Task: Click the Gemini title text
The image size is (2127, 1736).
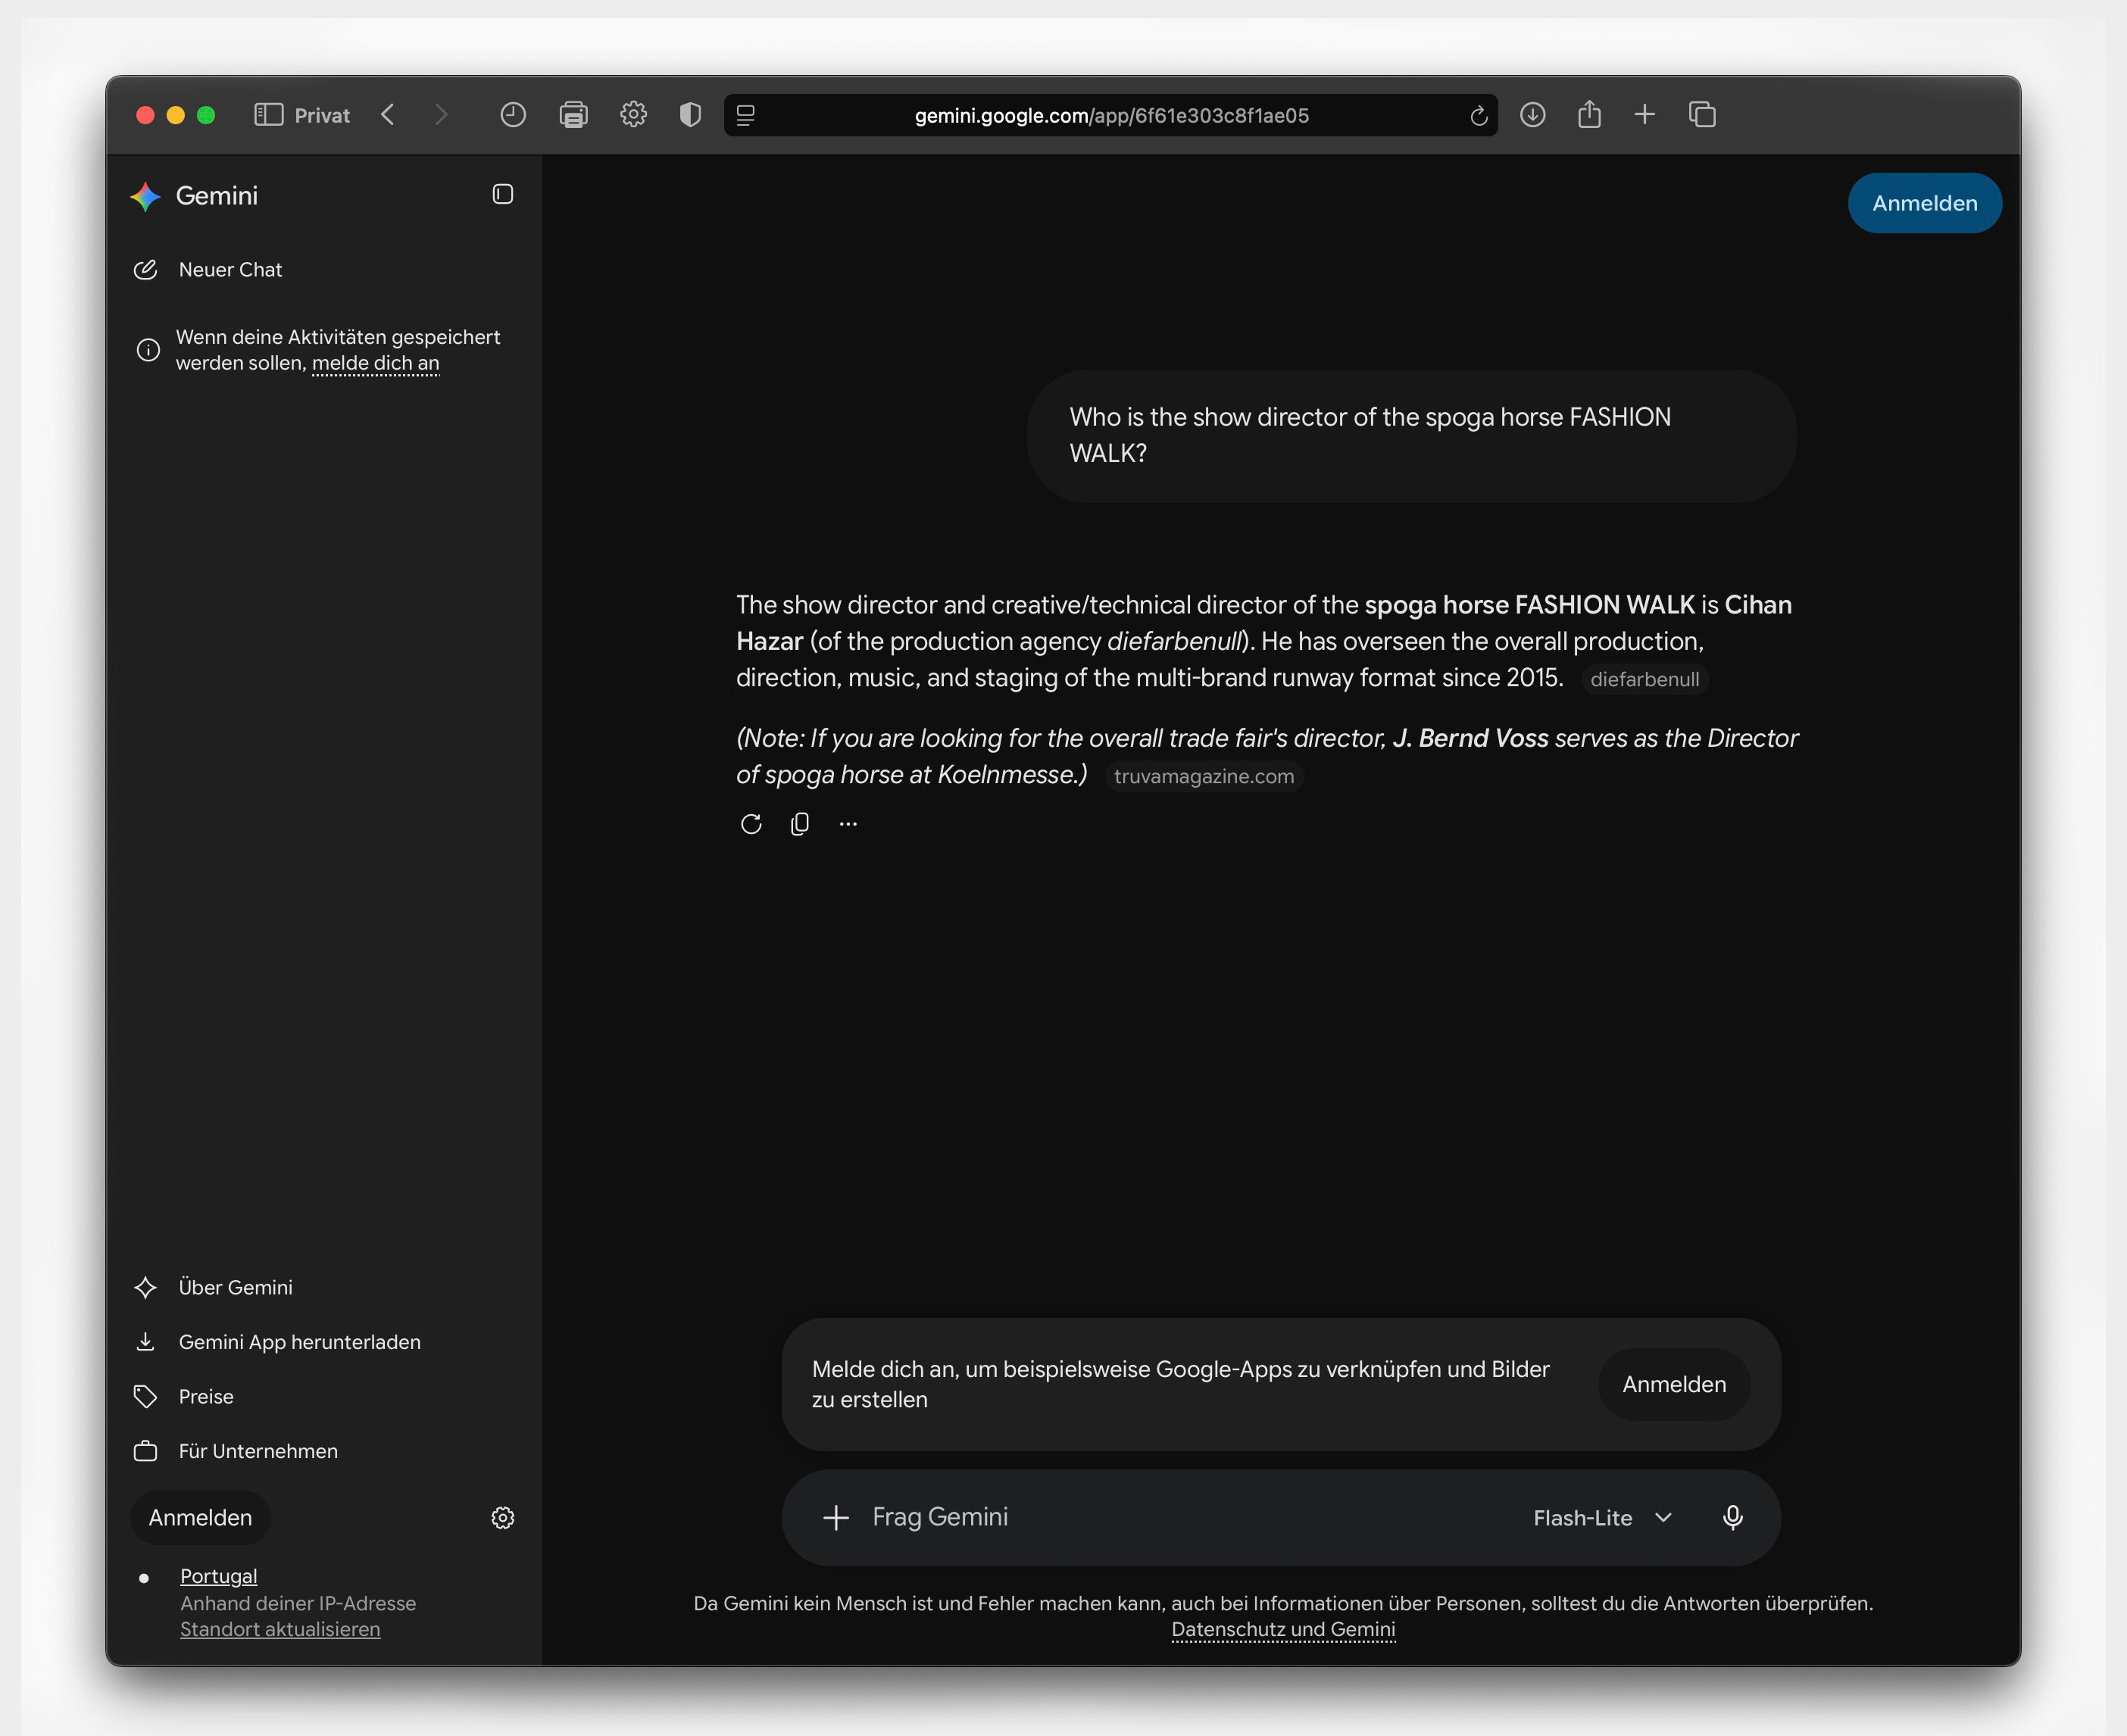Action: 217,196
